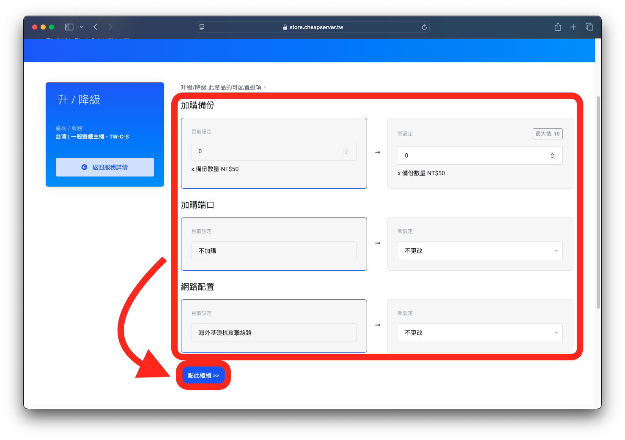The height and width of the screenshot is (440, 625).
Task: Click the store.cheapserver.tw address field
Action: click(x=313, y=27)
